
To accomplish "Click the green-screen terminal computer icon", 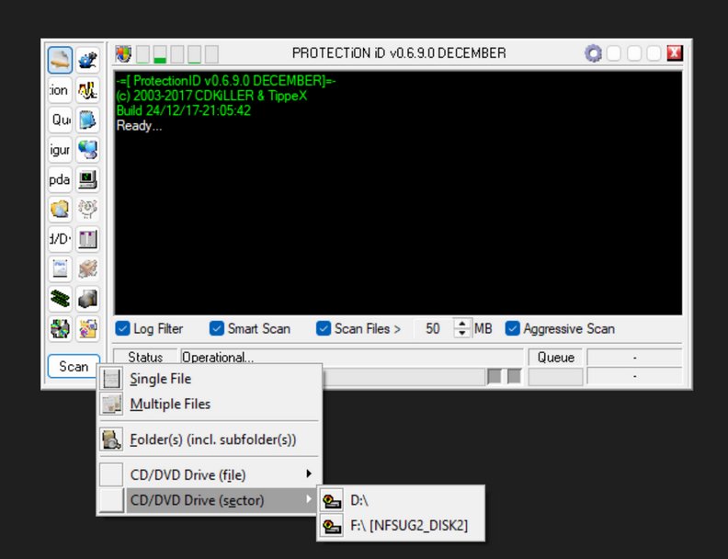I will pos(87,179).
